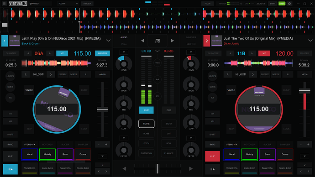Select the SAMPLER pad tab on deck 2

pos(285,145)
